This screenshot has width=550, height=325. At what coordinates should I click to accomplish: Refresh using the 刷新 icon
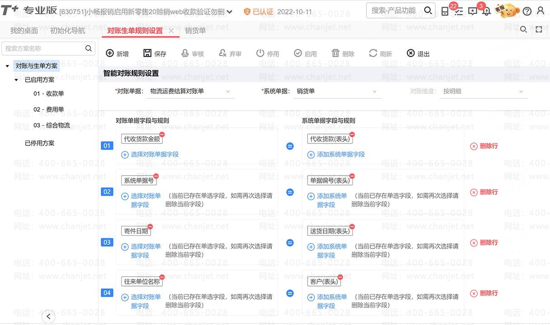click(373, 53)
